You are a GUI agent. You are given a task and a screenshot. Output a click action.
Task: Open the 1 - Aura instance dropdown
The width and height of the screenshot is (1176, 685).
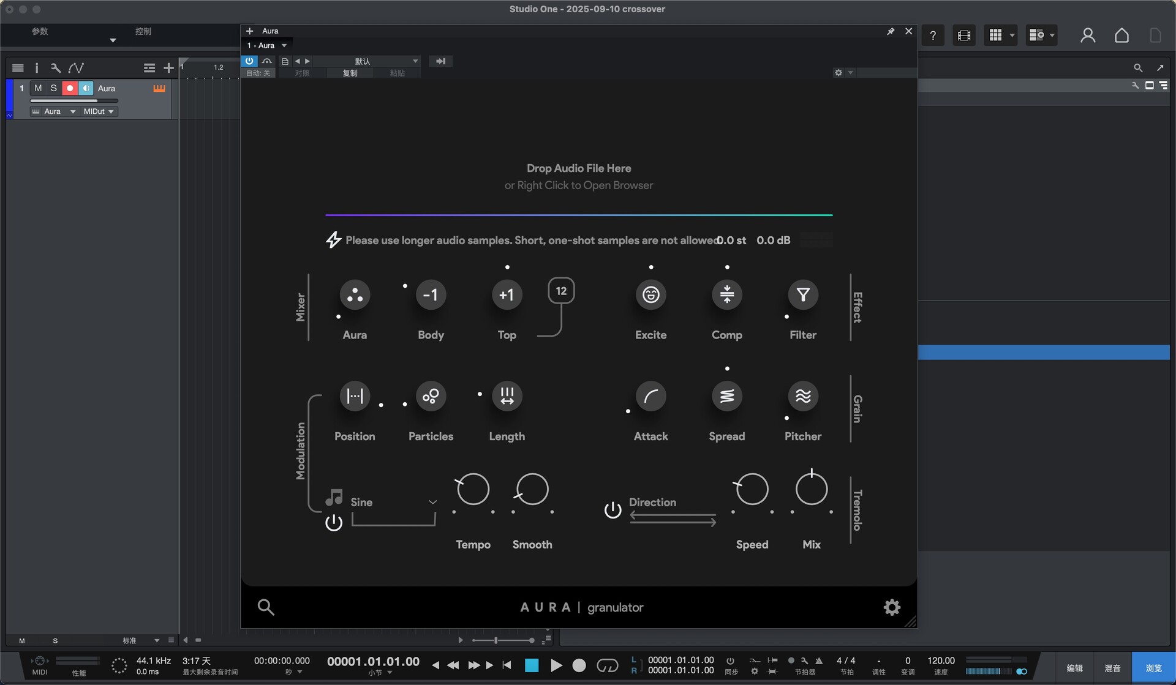(x=267, y=45)
